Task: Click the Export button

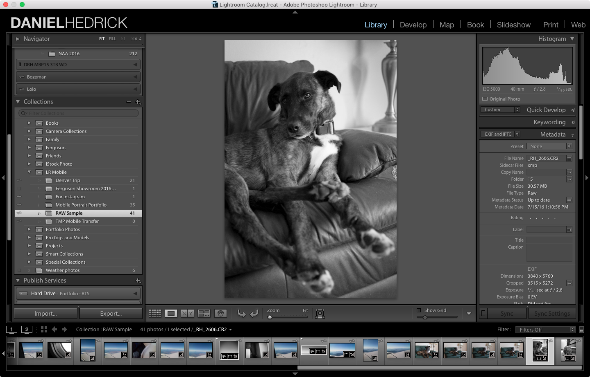Action: [111, 314]
